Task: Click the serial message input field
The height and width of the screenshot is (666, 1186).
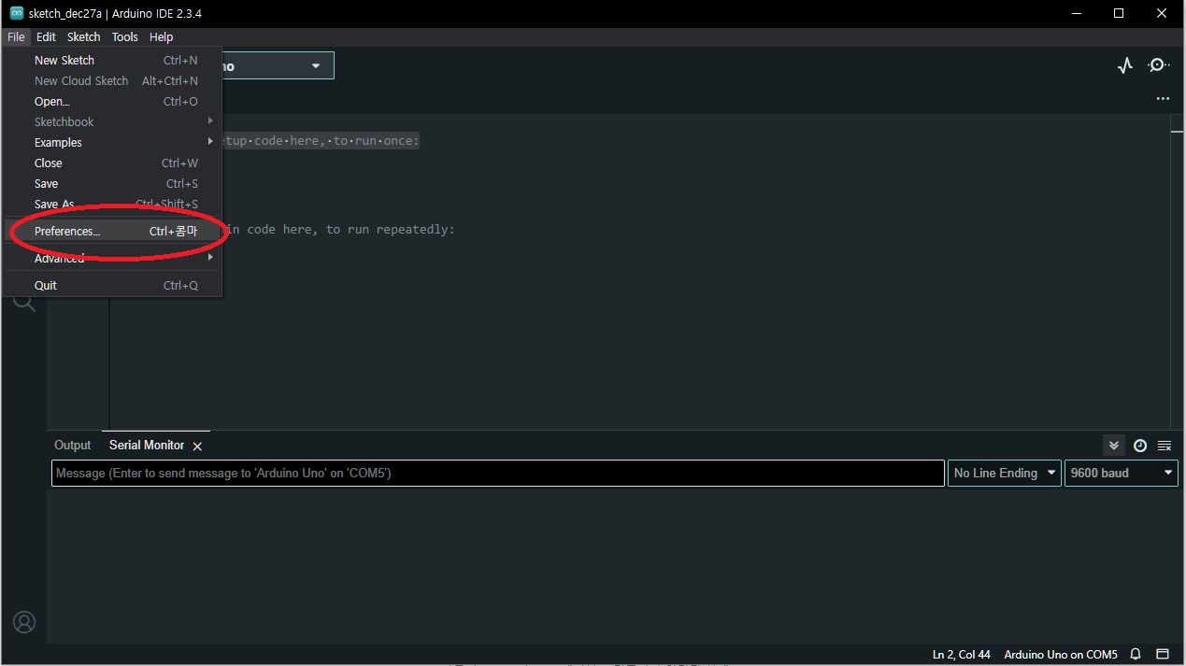Action: tap(498, 473)
